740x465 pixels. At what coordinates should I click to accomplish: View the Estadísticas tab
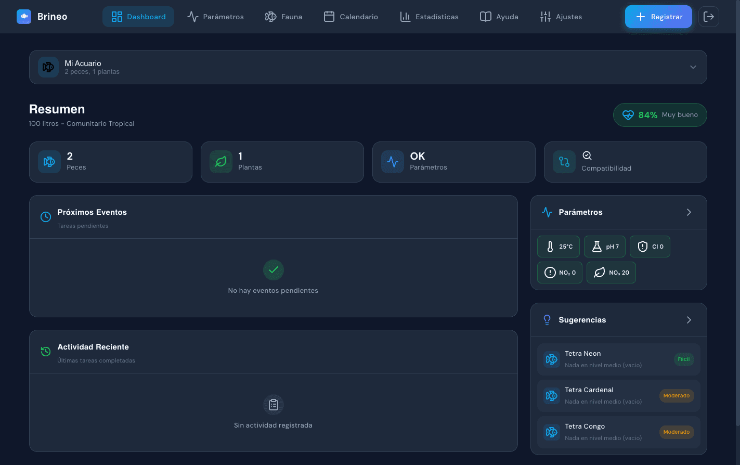click(429, 17)
